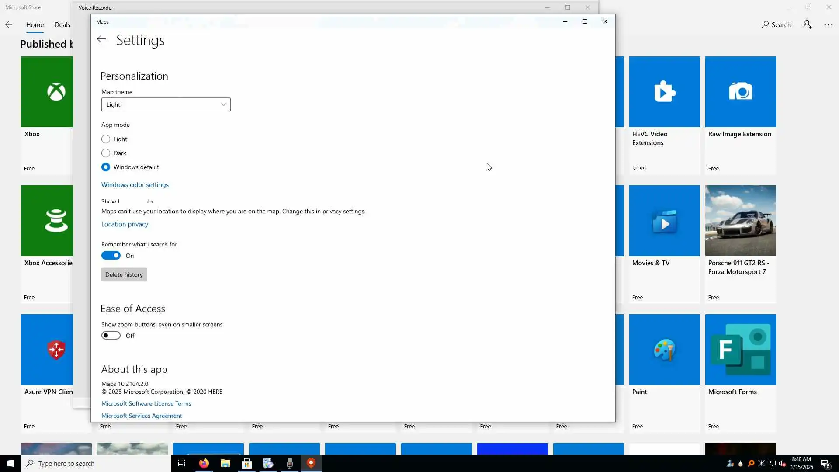839x472 pixels.
Task: Open the Home tab in Microsoft Store
Action: pyautogui.click(x=35, y=25)
